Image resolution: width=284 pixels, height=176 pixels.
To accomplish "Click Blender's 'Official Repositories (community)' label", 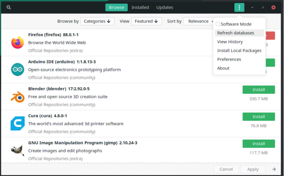I will pos(61,105).
